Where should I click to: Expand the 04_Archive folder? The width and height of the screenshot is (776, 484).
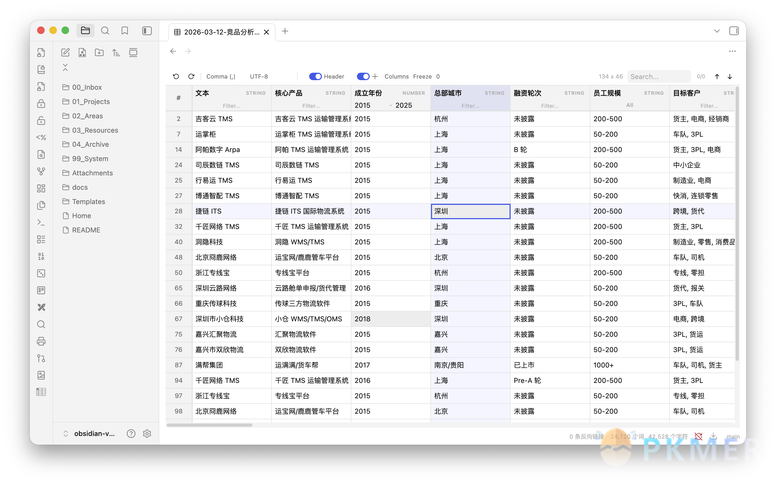90,144
